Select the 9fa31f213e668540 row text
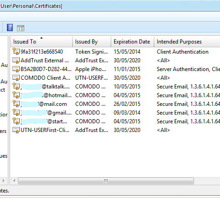220x198 pixels. tap(42, 52)
